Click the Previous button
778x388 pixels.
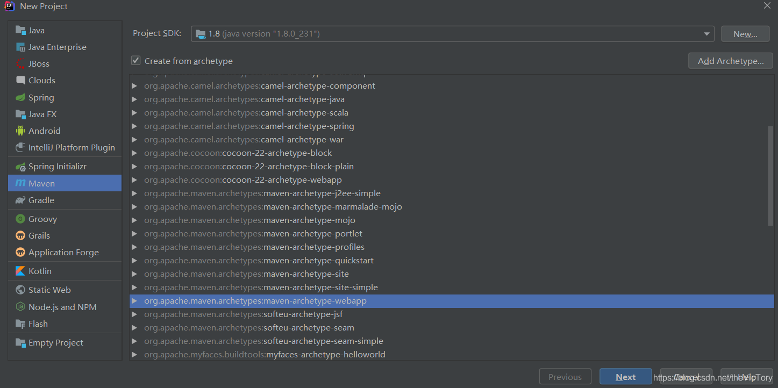(565, 377)
